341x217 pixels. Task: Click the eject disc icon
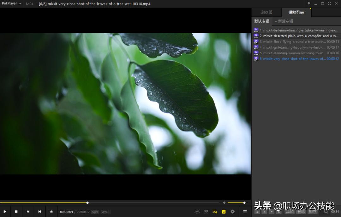pyautogui.click(x=51, y=212)
